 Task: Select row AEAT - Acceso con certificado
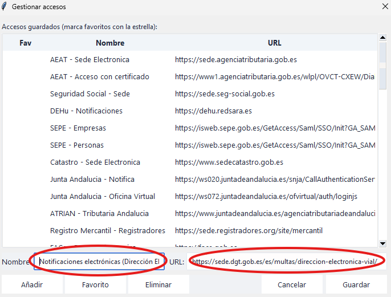point(190,76)
